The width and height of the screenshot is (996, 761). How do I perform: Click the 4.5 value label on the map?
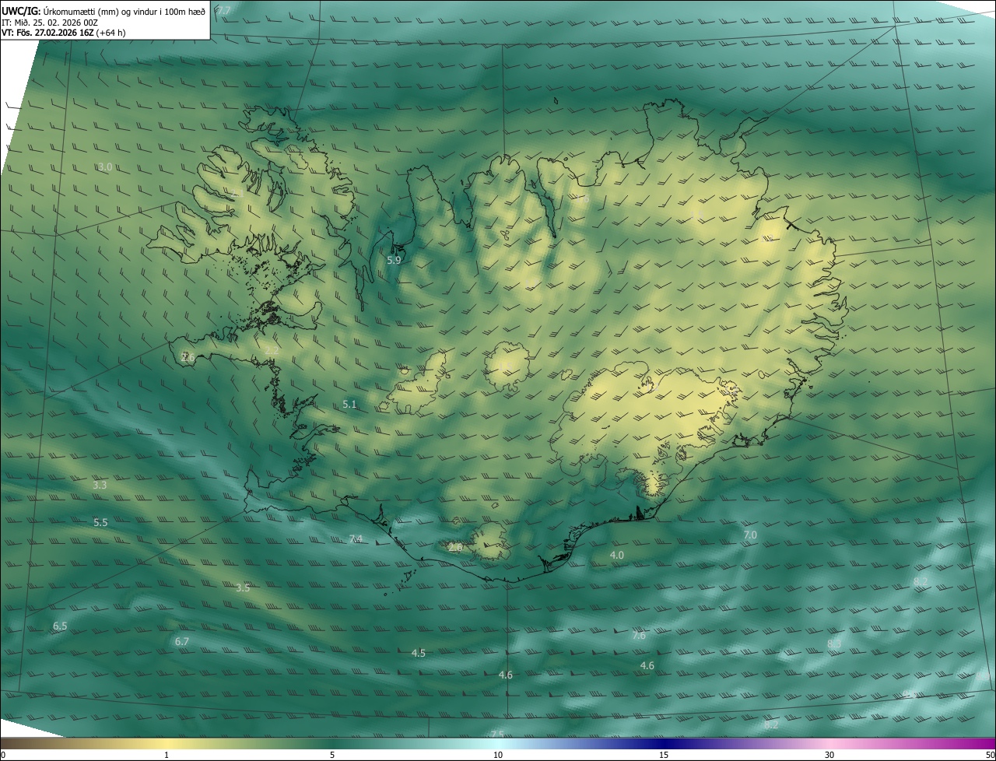point(419,653)
